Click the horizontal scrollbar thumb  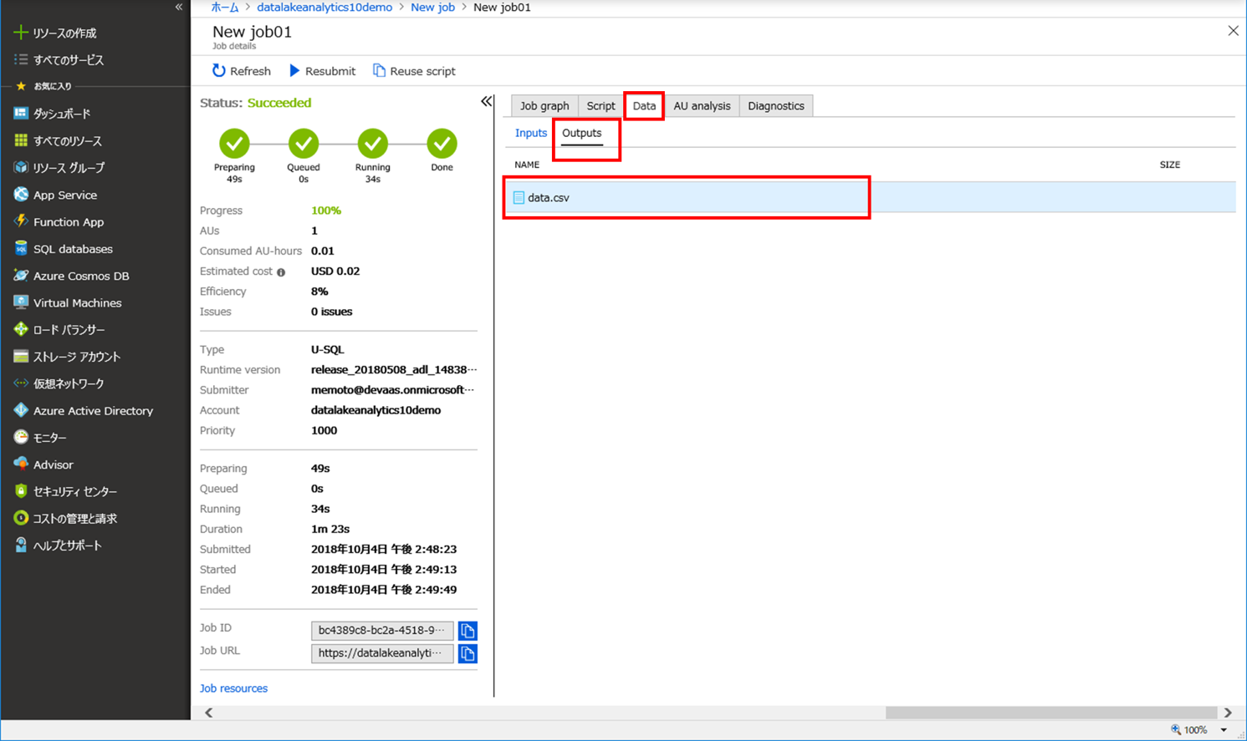[1051, 713]
